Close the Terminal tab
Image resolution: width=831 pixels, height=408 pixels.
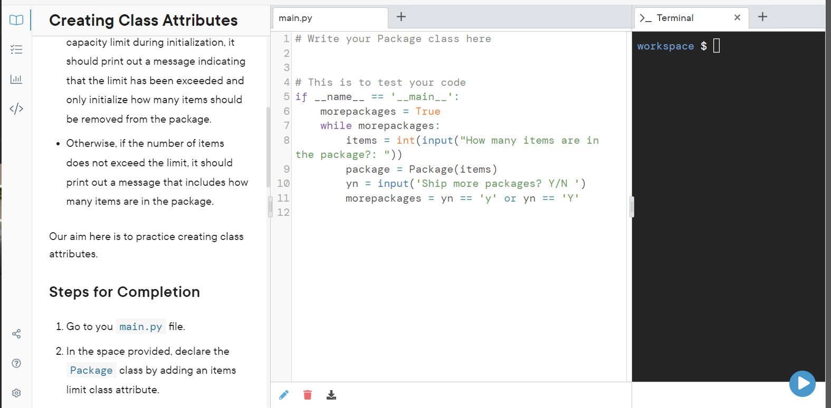click(x=737, y=17)
